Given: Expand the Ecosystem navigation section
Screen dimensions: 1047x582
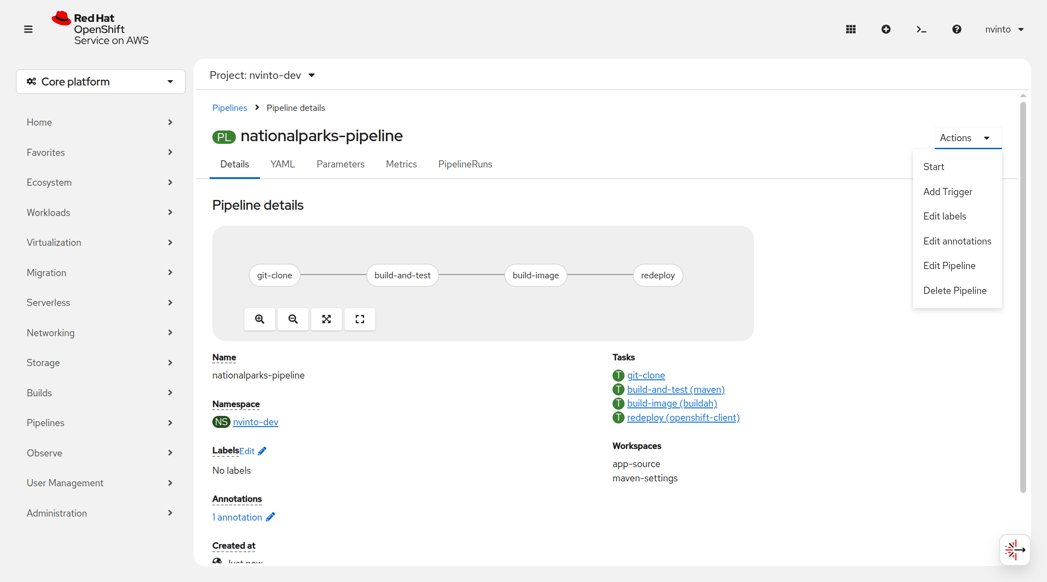Looking at the screenshot, I should click(x=101, y=182).
